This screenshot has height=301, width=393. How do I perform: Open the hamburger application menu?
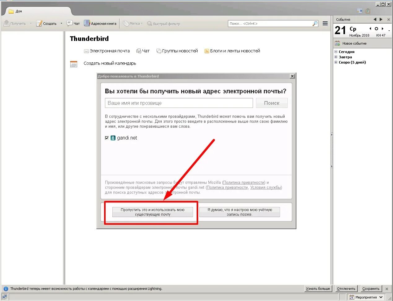(x=325, y=24)
